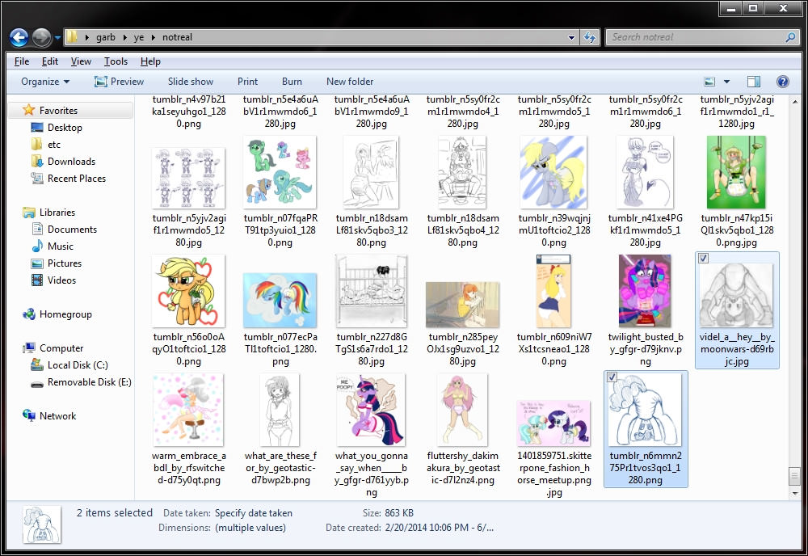Open the Videos library
808x556 pixels.
[x=61, y=280]
